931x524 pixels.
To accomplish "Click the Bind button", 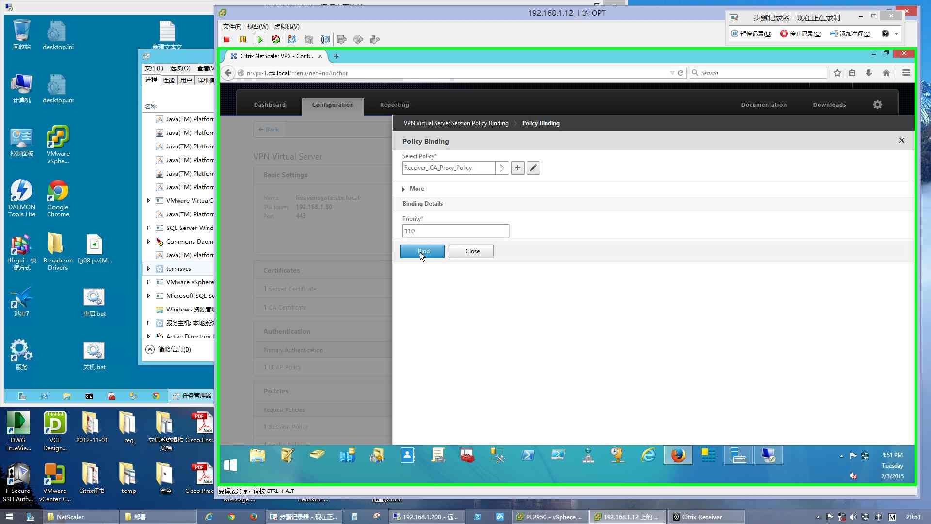I will 422,251.
